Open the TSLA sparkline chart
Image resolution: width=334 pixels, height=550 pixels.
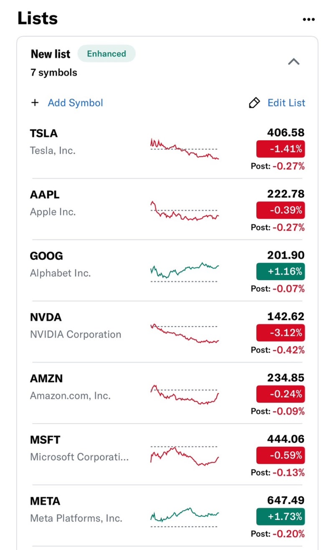(x=184, y=149)
